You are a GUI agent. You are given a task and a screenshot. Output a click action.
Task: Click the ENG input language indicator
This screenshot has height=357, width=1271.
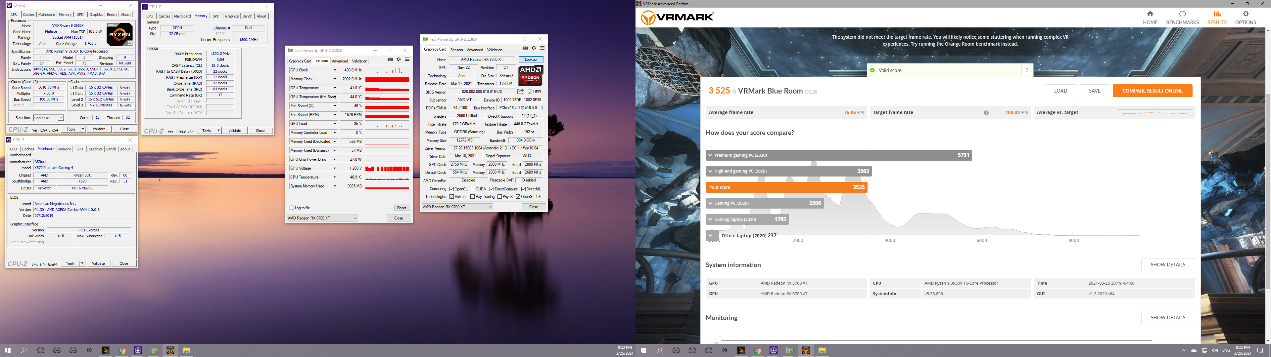tap(1226, 351)
